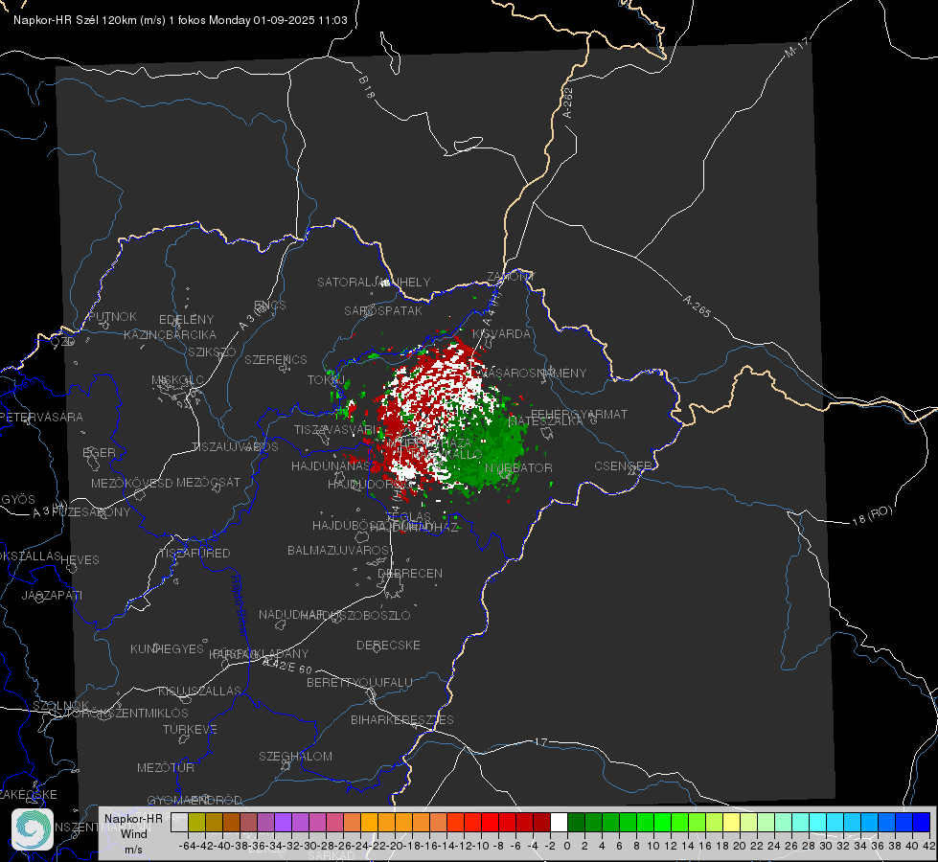Click the white swatch between -2 and 0
This screenshot has height=862, width=938.
pyautogui.click(x=559, y=822)
